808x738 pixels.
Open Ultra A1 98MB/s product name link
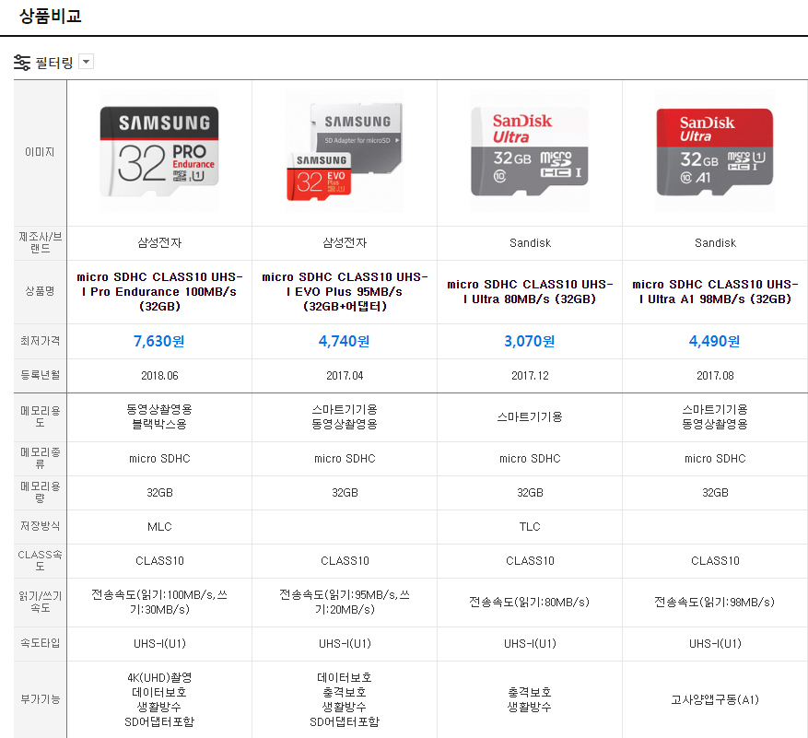click(715, 292)
